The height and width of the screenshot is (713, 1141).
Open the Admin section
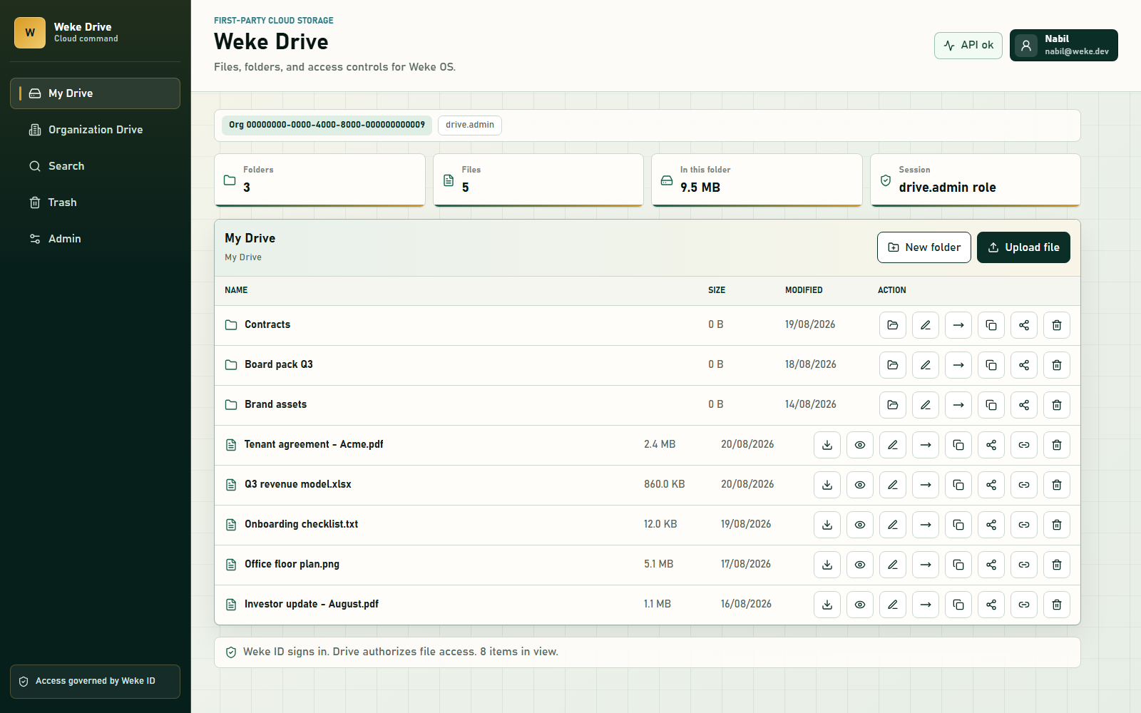[95, 239]
